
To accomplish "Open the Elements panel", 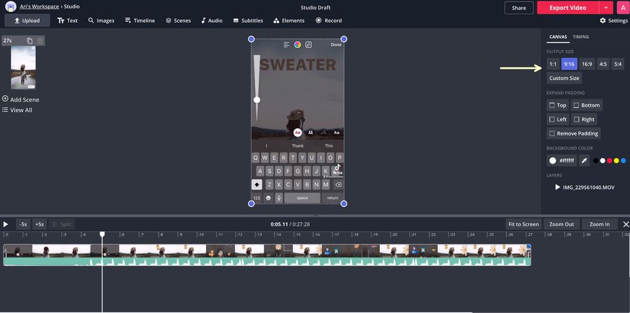I will pos(289,20).
